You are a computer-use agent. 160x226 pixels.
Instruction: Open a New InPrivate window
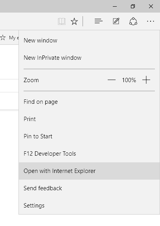(x=89, y=58)
